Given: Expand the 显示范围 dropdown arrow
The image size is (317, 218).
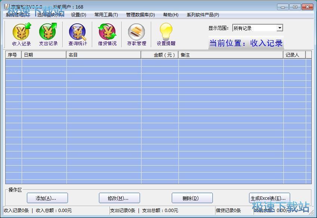Looking at the screenshot, I should tap(280, 28).
